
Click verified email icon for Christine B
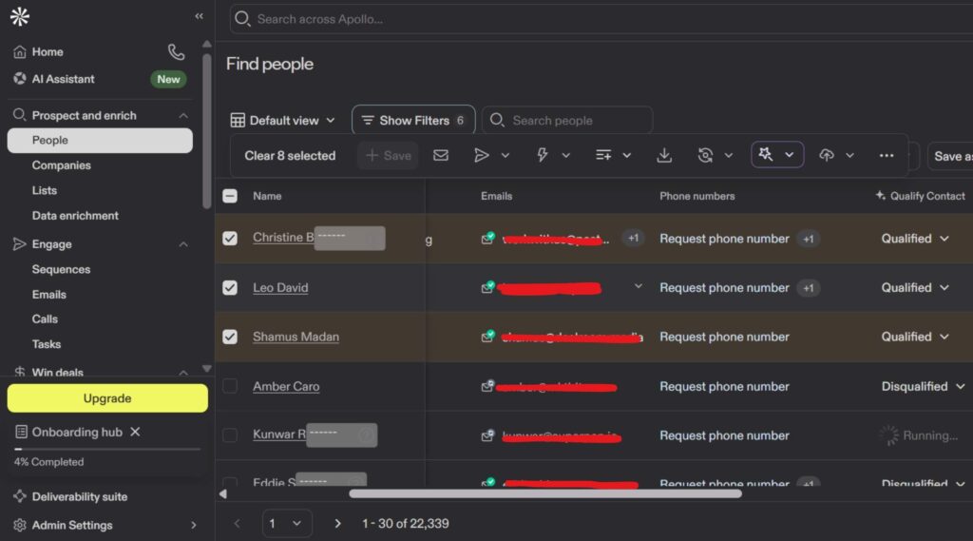pyautogui.click(x=487, y=238)
